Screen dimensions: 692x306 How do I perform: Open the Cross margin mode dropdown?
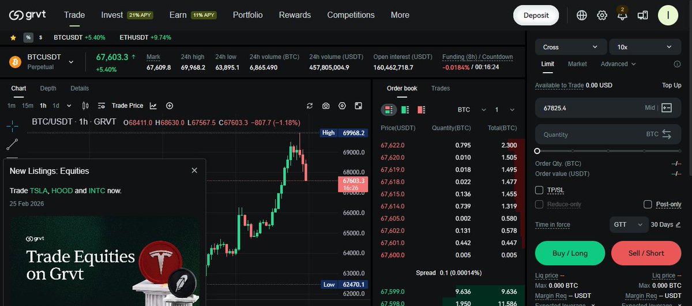(570, 47)
